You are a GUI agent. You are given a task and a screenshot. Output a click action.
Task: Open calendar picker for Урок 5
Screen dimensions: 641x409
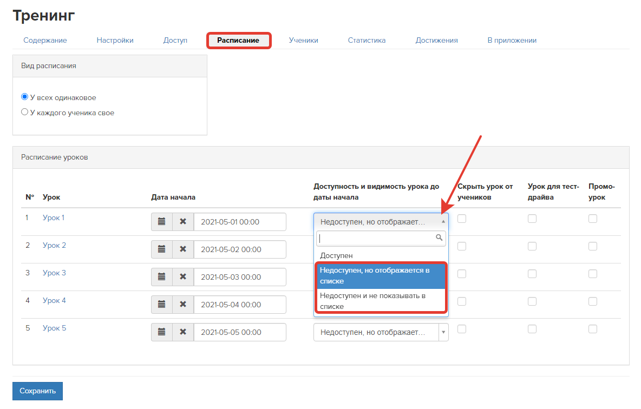[x=162, y=332]
